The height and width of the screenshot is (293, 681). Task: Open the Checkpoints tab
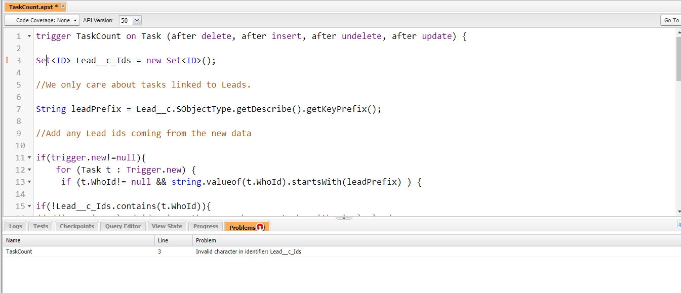click(76, 226)
